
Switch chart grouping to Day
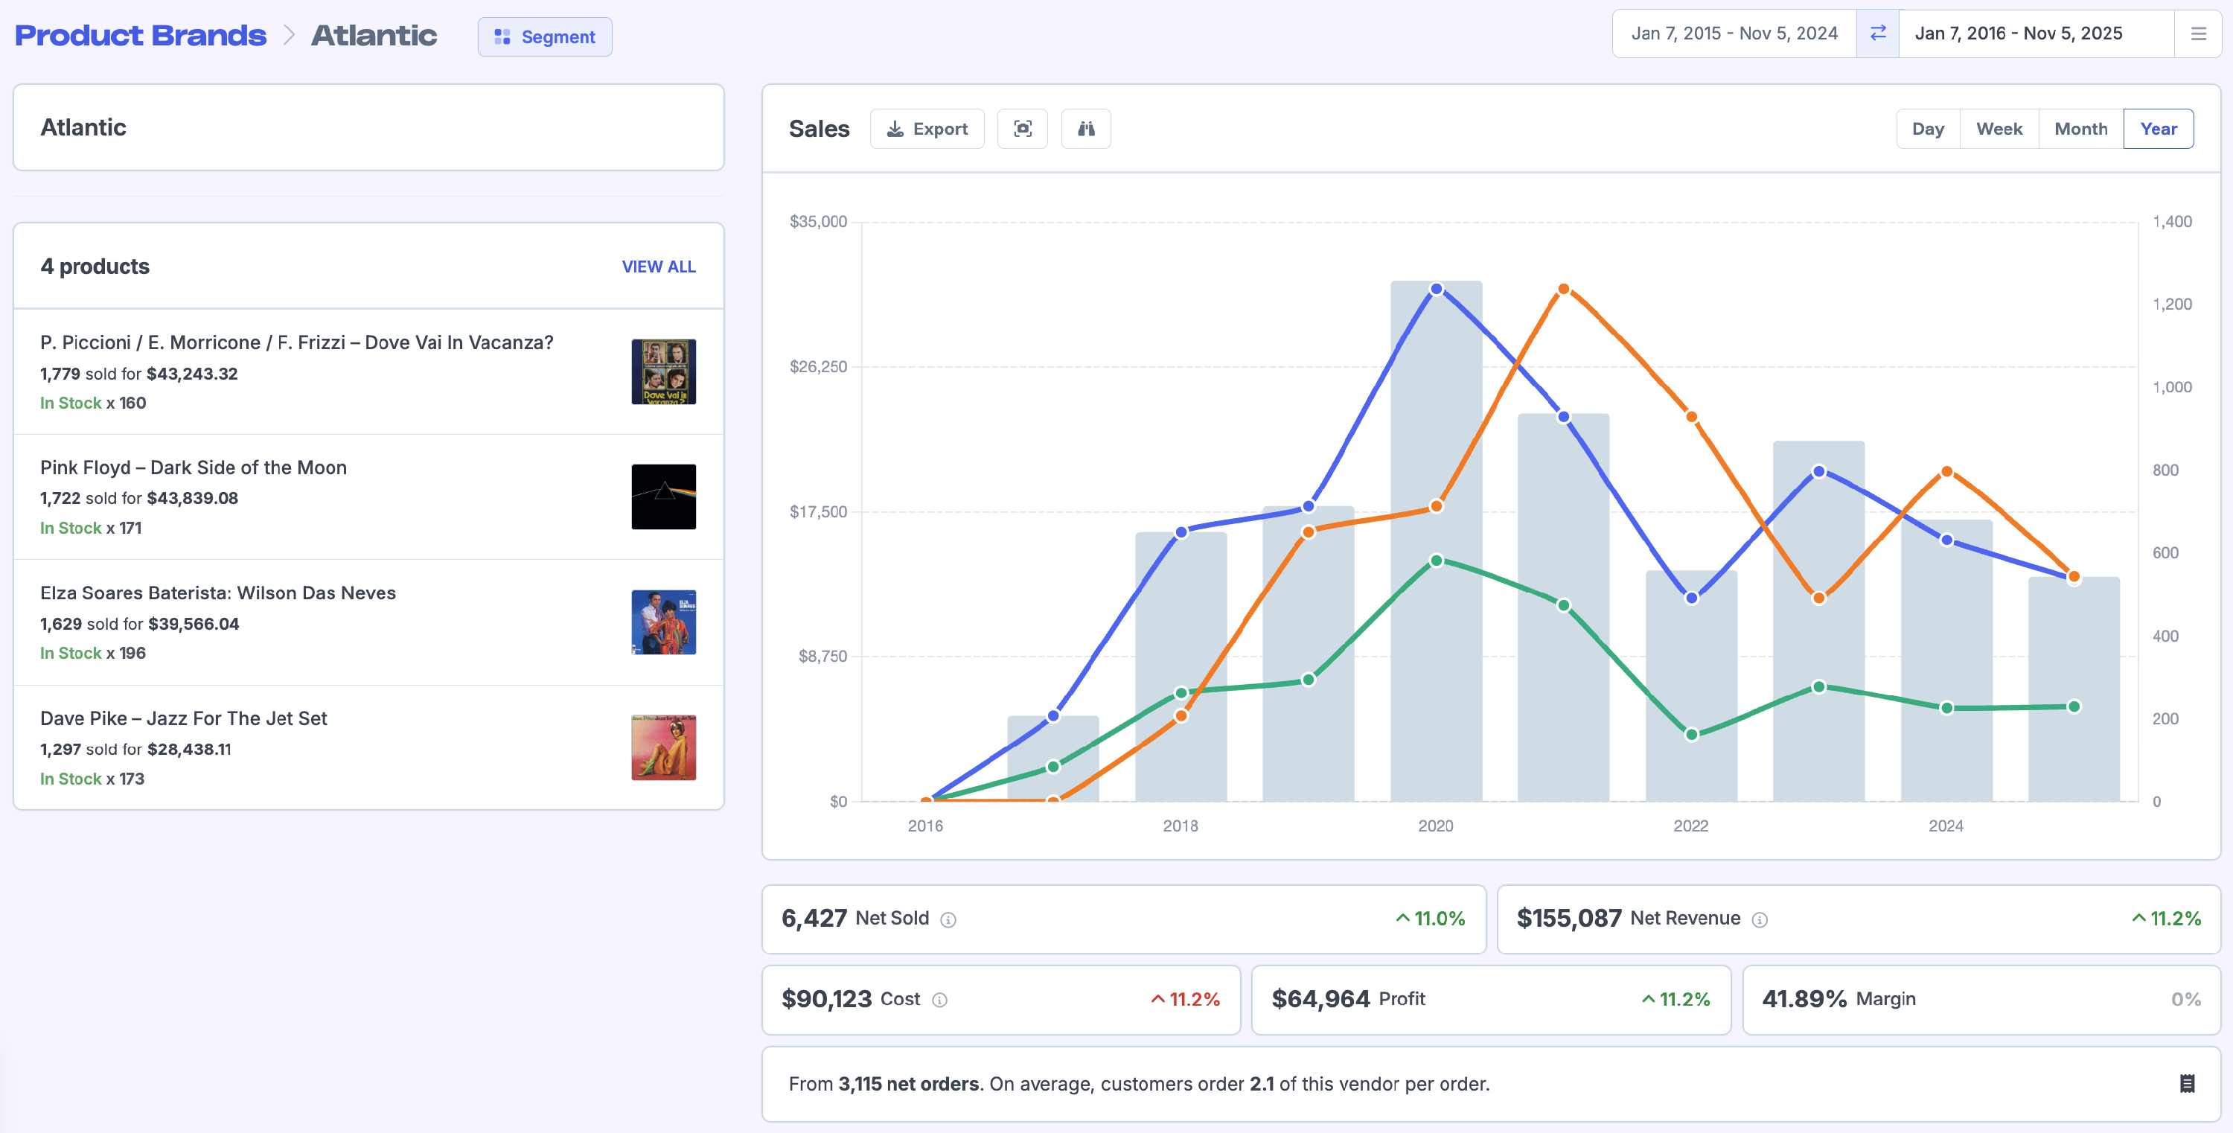pyautogui.click(x=1927, y=128)
